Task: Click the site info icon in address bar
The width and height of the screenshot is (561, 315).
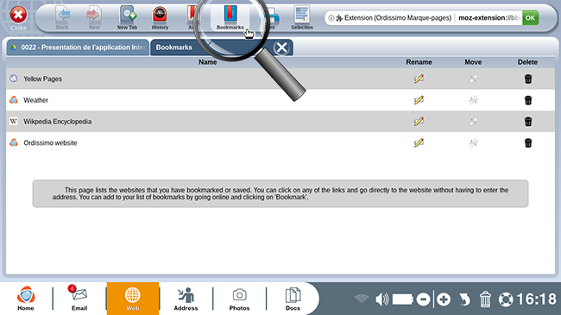Action: point(331,18)
